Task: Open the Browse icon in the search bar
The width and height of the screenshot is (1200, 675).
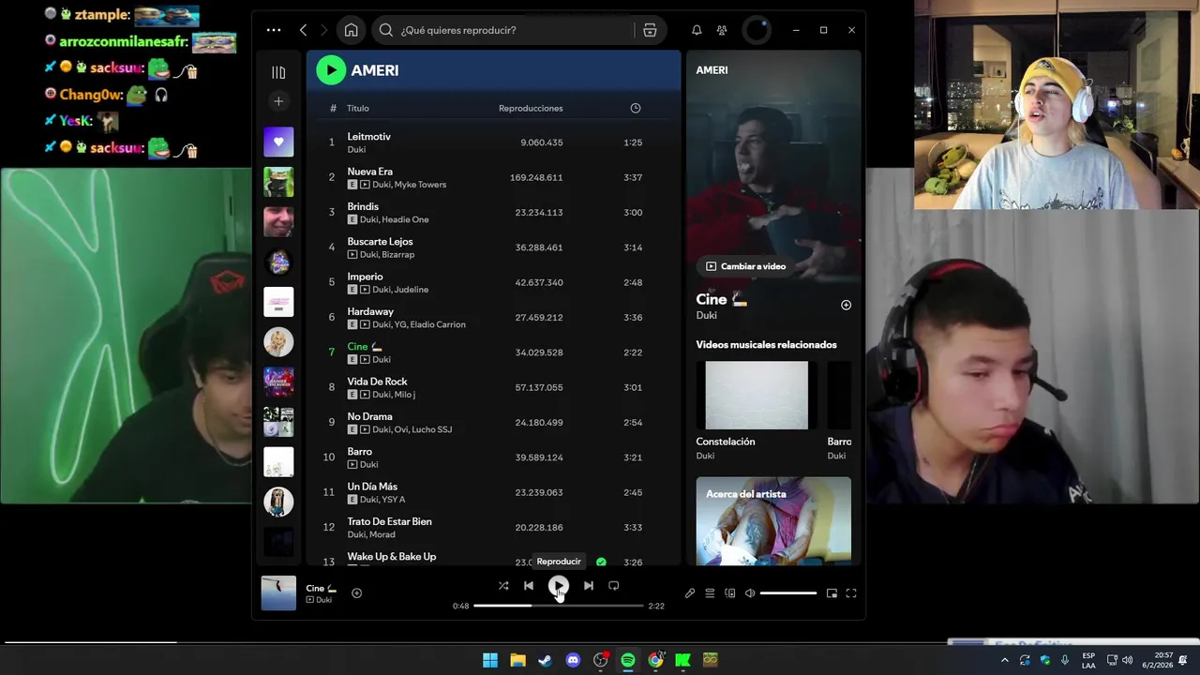Action: (650, 30)
